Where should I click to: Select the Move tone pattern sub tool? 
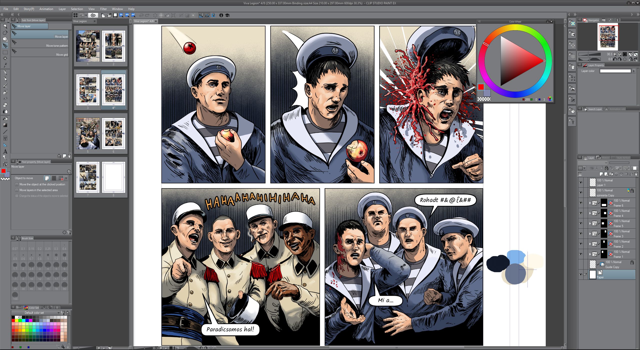coord(40,43)
